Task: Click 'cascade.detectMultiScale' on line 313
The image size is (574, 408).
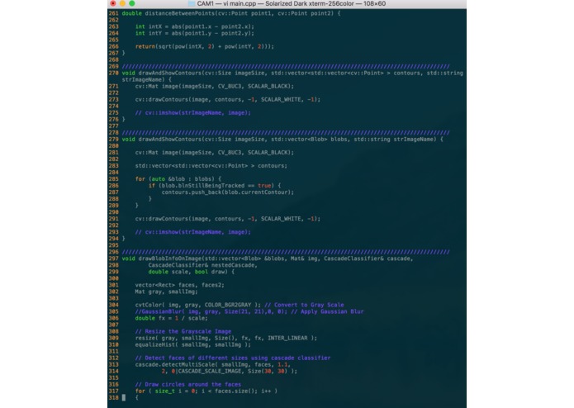Action: (x=174, y=364)
